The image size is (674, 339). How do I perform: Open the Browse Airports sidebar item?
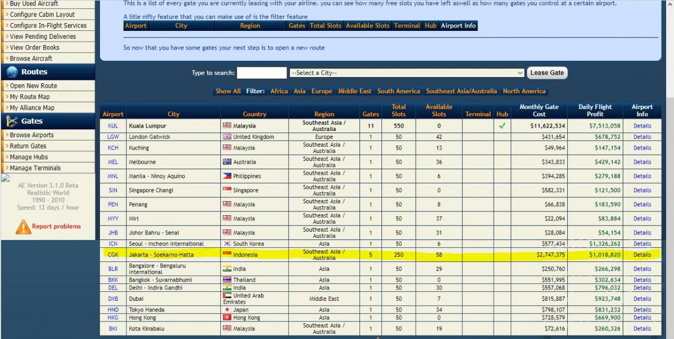(x=31, y=135)
